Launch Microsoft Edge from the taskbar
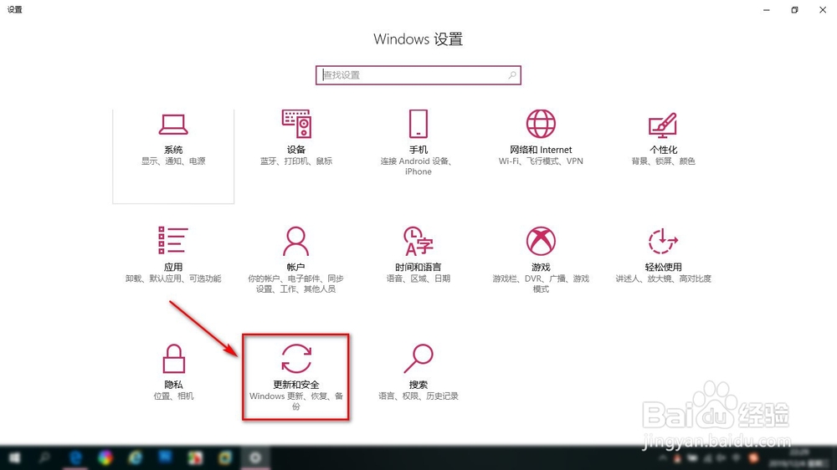This screenshot has width=837, height=470. click(x=75, y=457)
